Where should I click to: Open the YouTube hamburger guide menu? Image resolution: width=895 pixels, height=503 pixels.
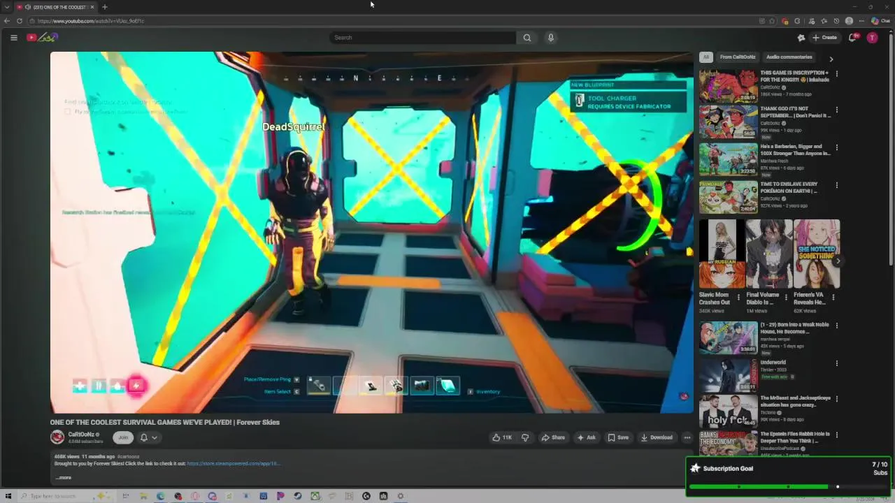click(x=13, y=38)
